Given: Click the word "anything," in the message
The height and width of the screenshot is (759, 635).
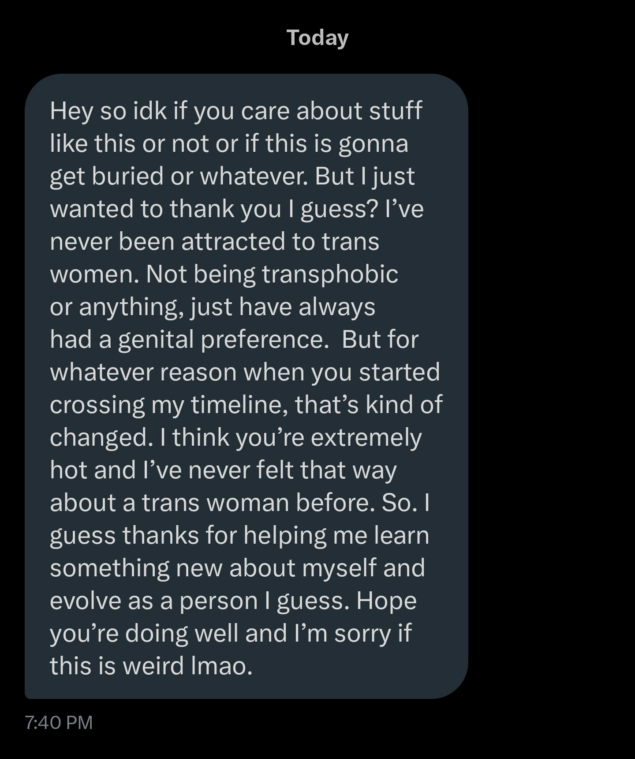Looking at the screenshot, I should click(131, 307).
